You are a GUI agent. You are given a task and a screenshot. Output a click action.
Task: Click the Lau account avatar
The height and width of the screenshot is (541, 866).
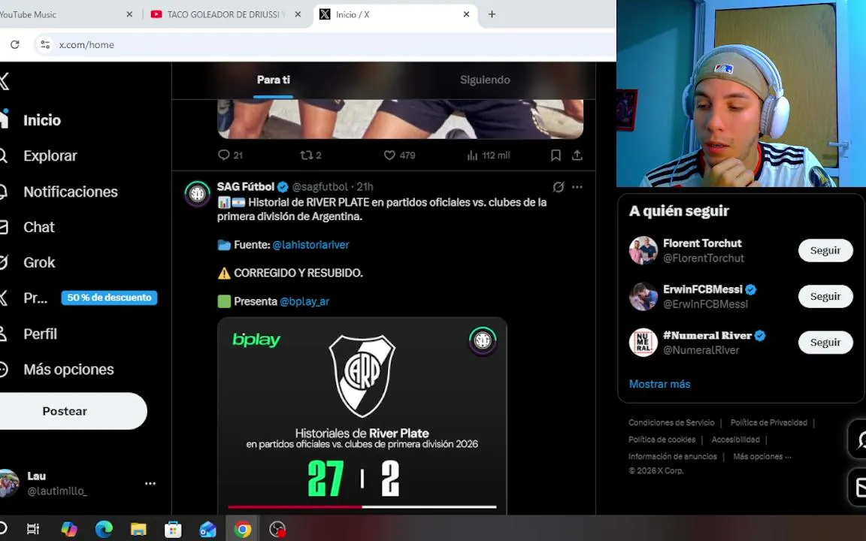(x=9, y=483)
